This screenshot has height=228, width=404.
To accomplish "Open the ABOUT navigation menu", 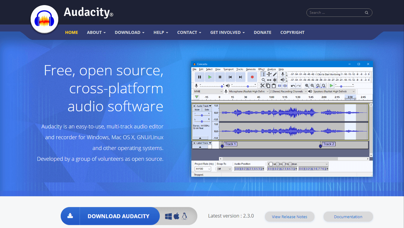I will pos(96,32).
